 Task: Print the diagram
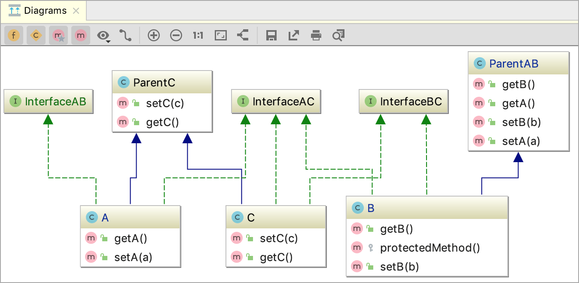point(316,35)
